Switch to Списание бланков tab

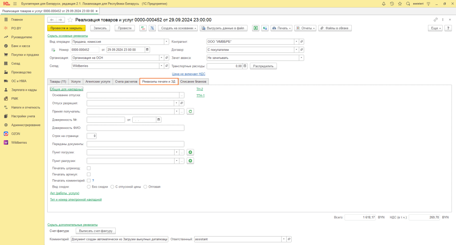point(193,81)
